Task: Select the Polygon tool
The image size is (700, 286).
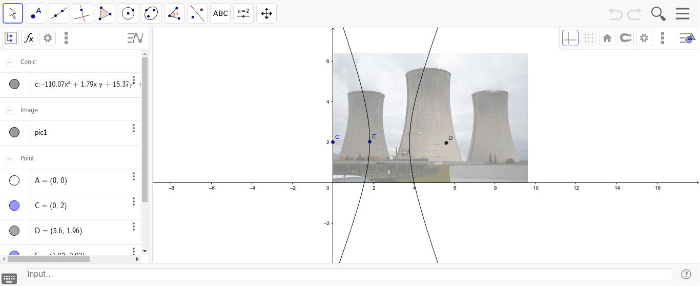Action: click(x=105, y=13)
